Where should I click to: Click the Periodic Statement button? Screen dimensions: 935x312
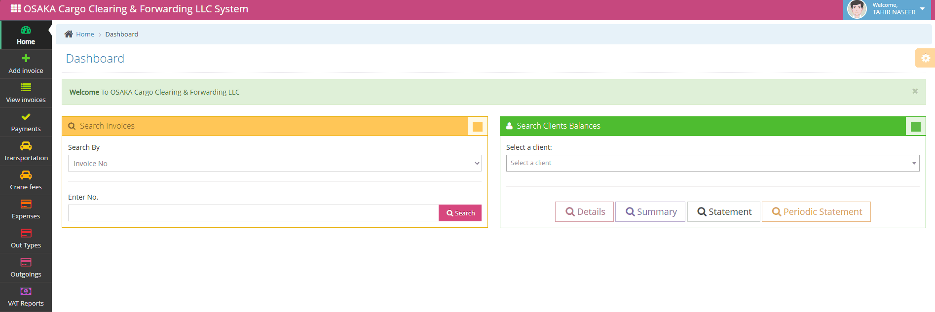816,211
